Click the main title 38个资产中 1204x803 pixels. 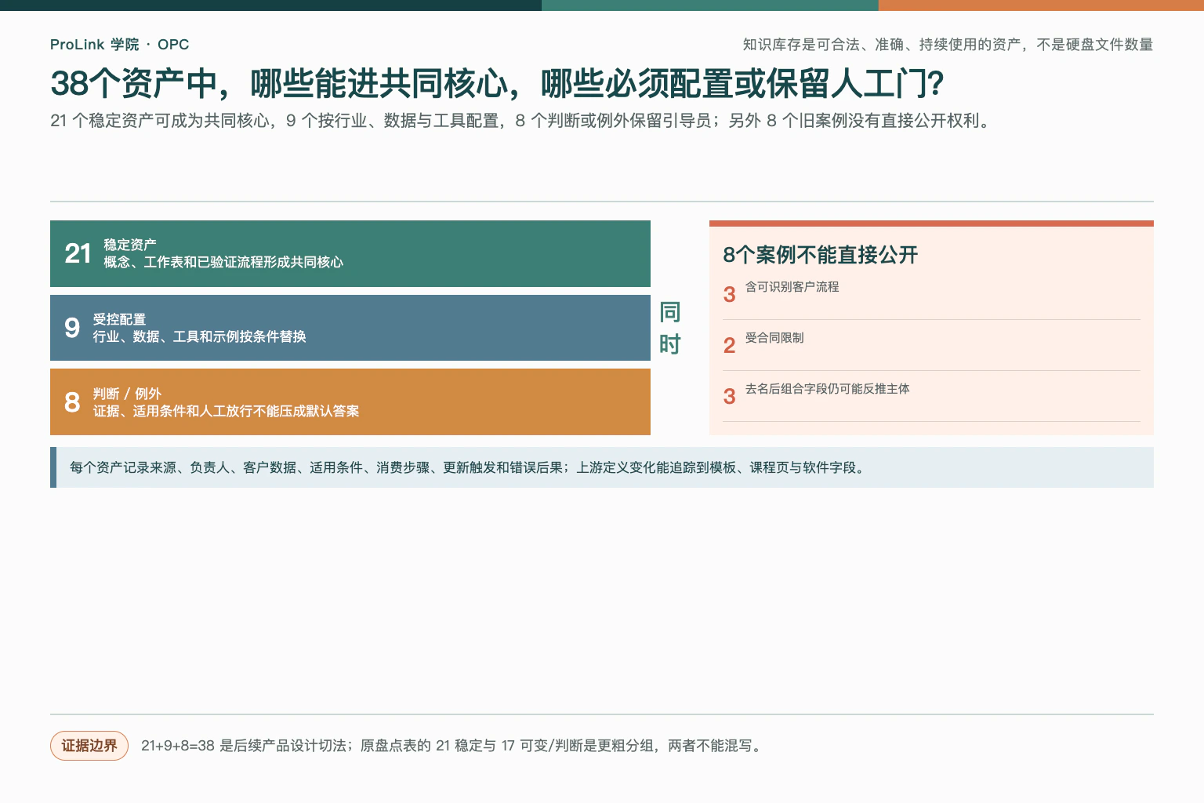[497, 84]
